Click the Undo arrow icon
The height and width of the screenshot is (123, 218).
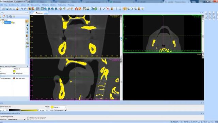coord(22,9)
